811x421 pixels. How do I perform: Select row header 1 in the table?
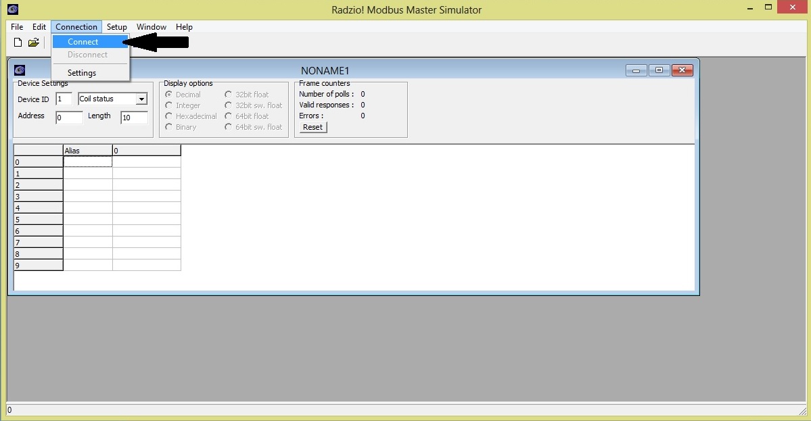[x=39, y=174]
